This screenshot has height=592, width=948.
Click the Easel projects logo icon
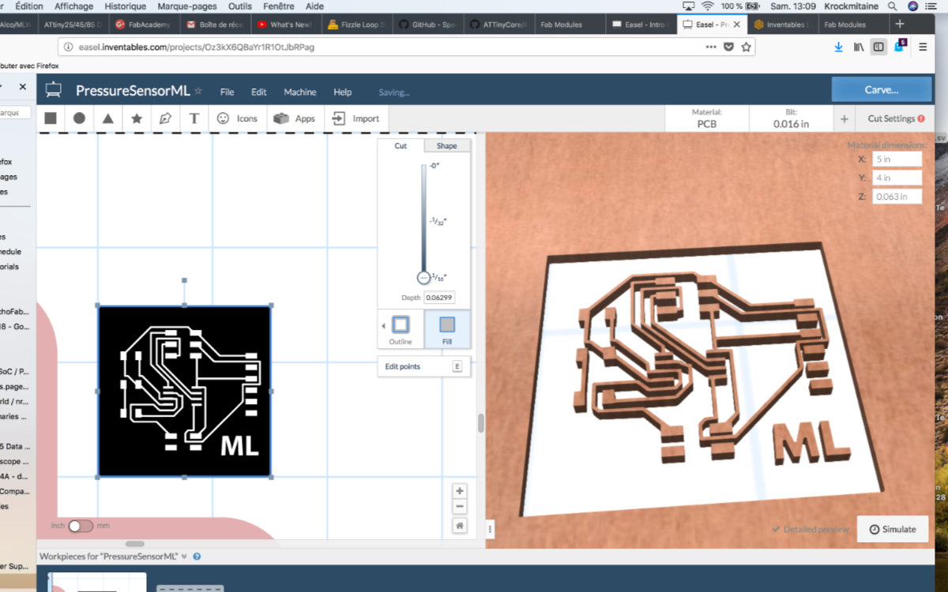[x=54, y=91]
